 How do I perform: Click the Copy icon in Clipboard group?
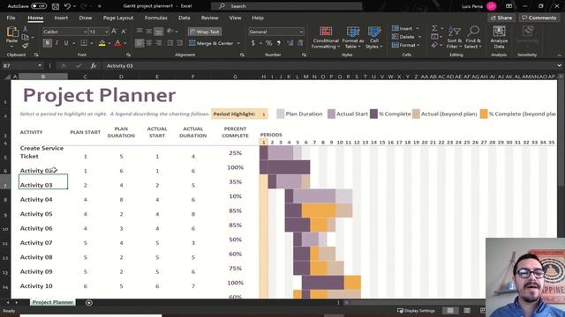tap(25, 37)
